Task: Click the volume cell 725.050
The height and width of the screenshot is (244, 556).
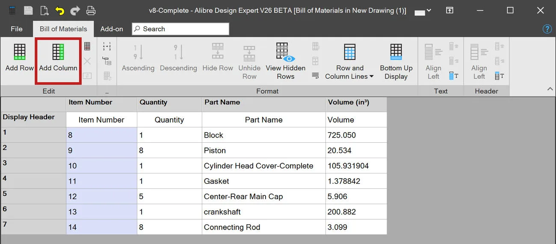Action: click(x=356, y=135)
